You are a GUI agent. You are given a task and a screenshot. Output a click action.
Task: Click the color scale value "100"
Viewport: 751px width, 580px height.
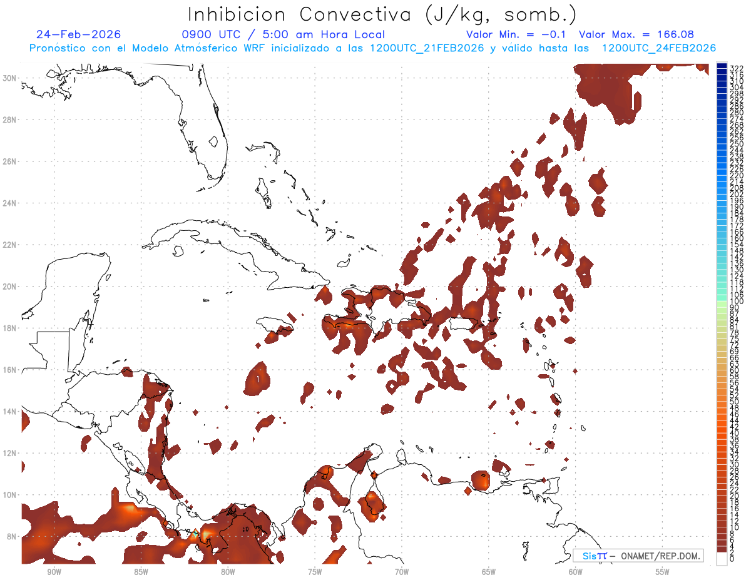[737, 302]
